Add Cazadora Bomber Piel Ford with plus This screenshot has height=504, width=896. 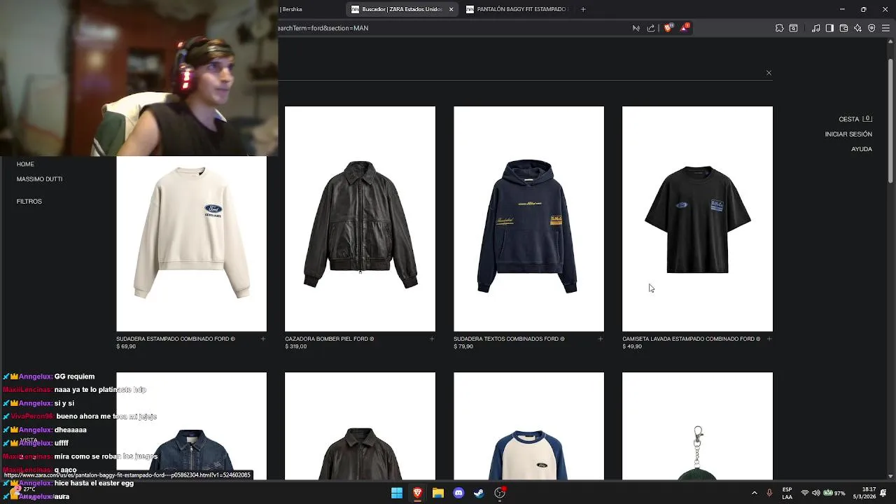click(432, 339)
